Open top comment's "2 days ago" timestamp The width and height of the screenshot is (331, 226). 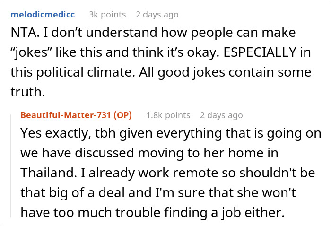click(157, 15)
